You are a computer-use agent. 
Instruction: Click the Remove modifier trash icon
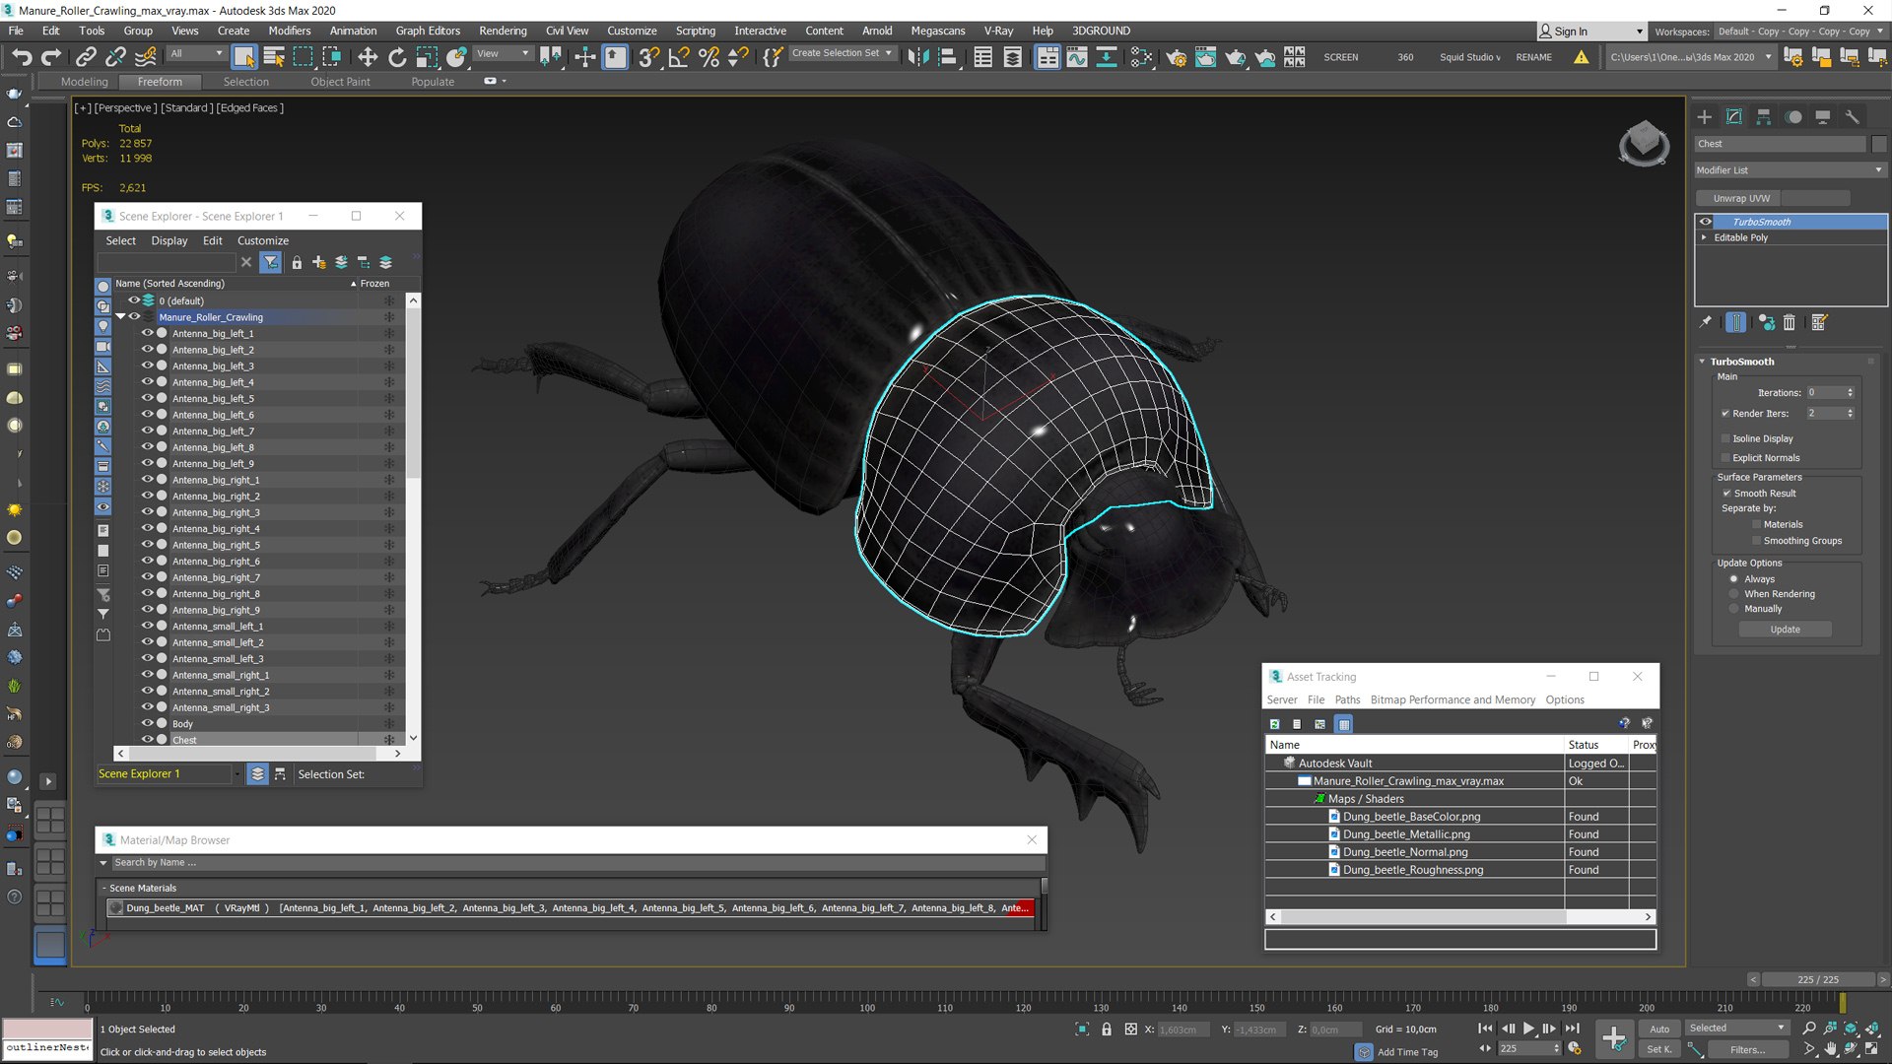click(x=1790, y=322)
